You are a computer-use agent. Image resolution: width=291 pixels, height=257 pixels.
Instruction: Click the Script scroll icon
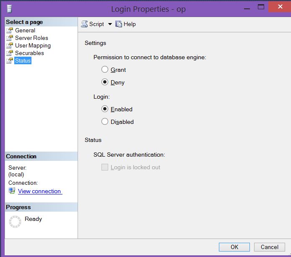(84, 24)
